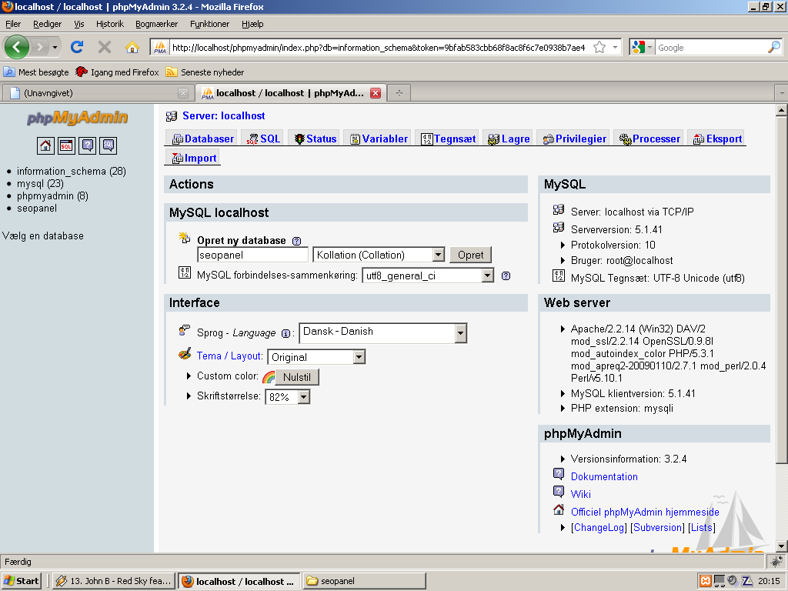Open the Databaser tab
The width and height of the screenshot is (788, 591).
click(202, 139)
